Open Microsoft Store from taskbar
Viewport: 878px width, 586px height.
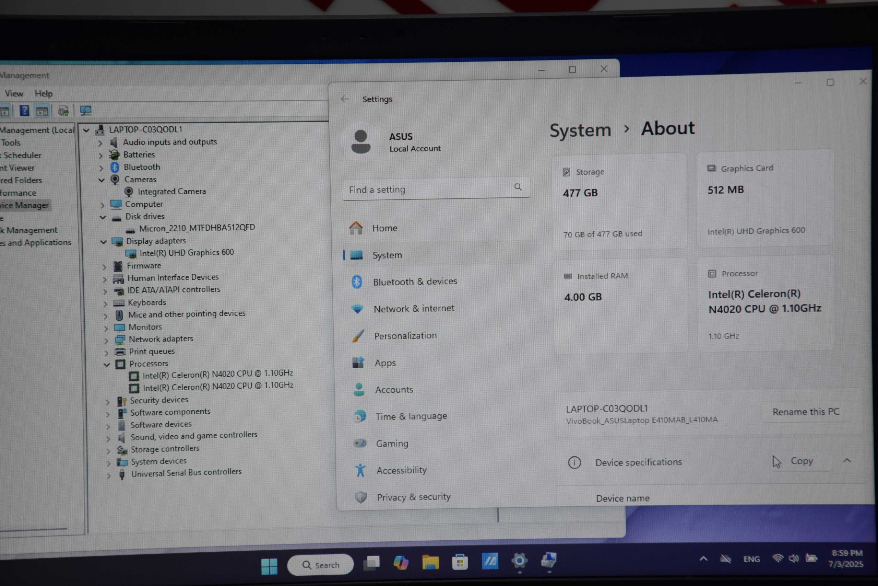tap(460, 562)
